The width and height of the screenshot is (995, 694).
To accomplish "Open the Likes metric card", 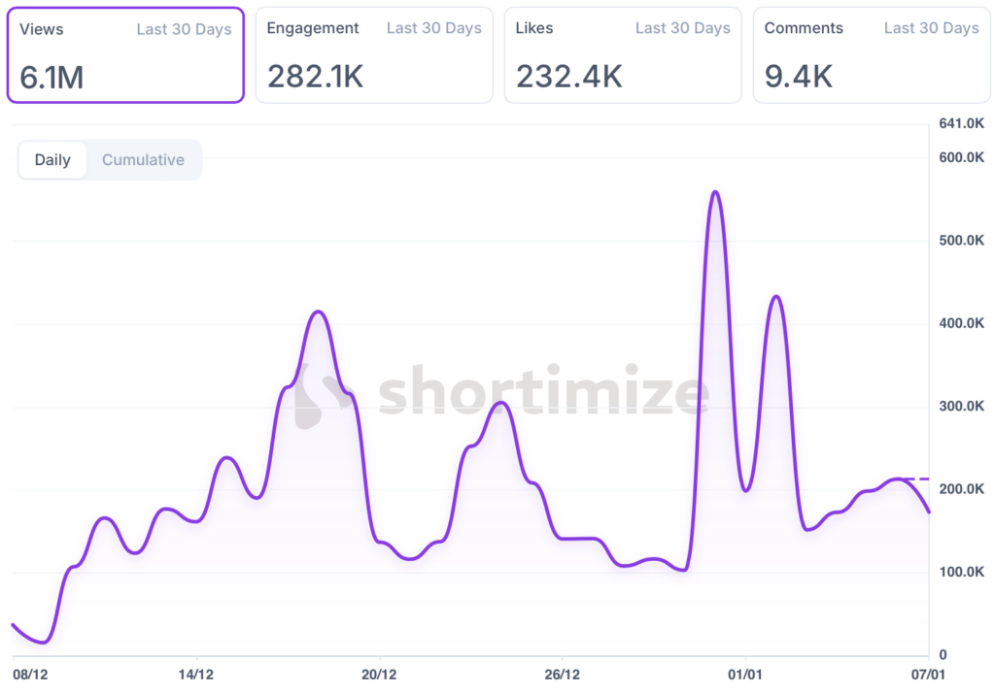I will pos(623,54).
